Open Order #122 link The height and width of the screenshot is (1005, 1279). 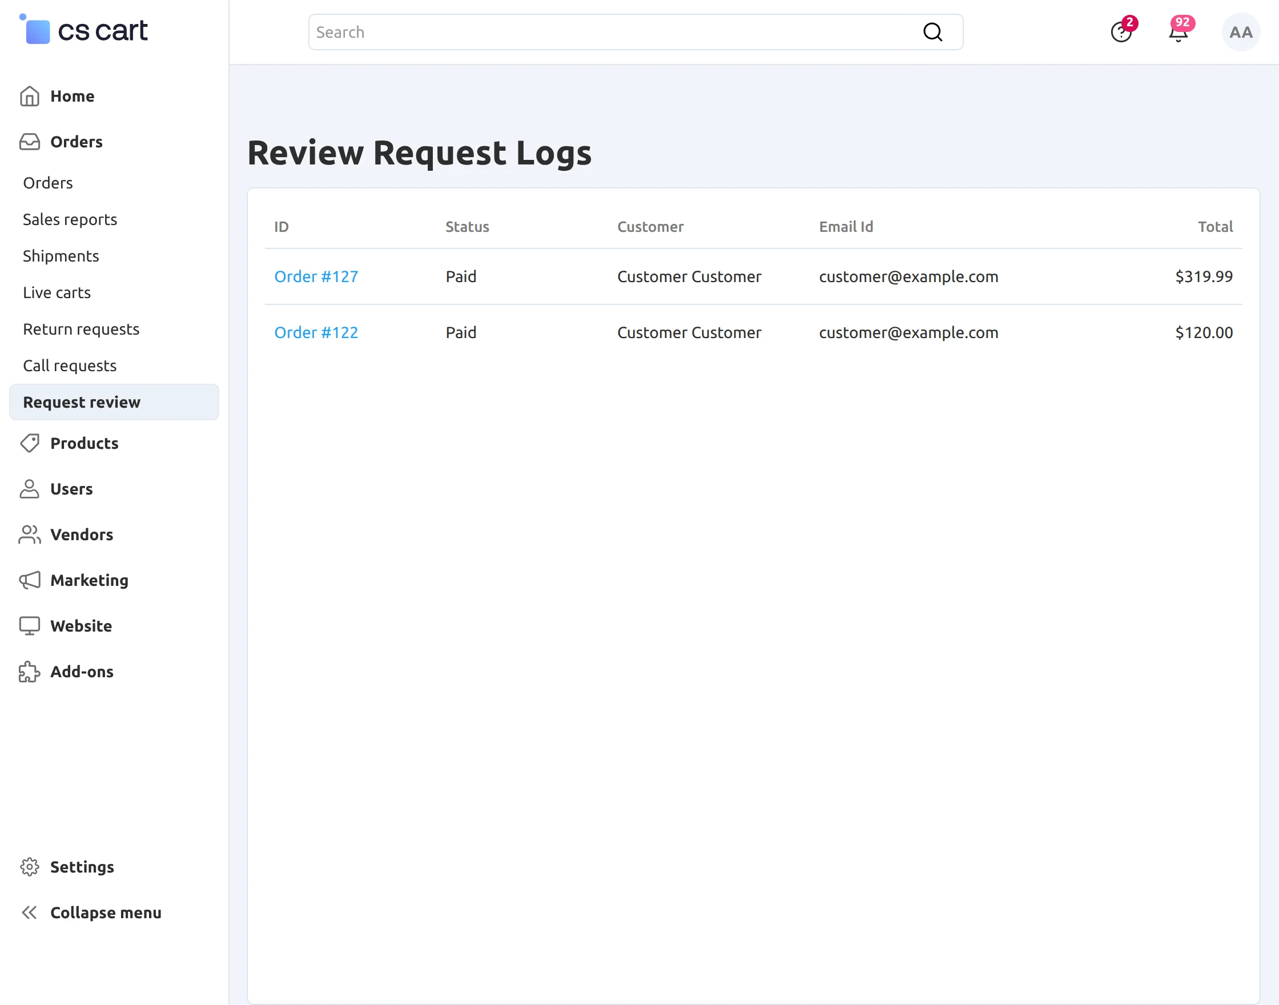(316, 332)
